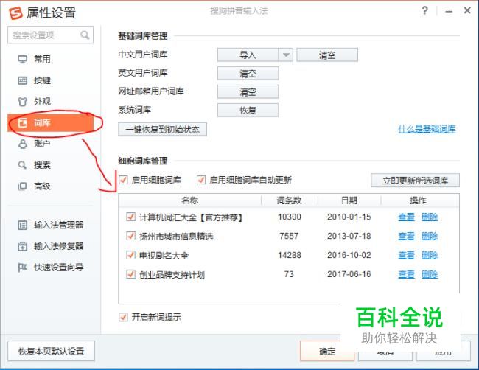Screen dimensions: 479x370
Task: Click 清空 for 中文用户词库
Action: tap(327, 55)
